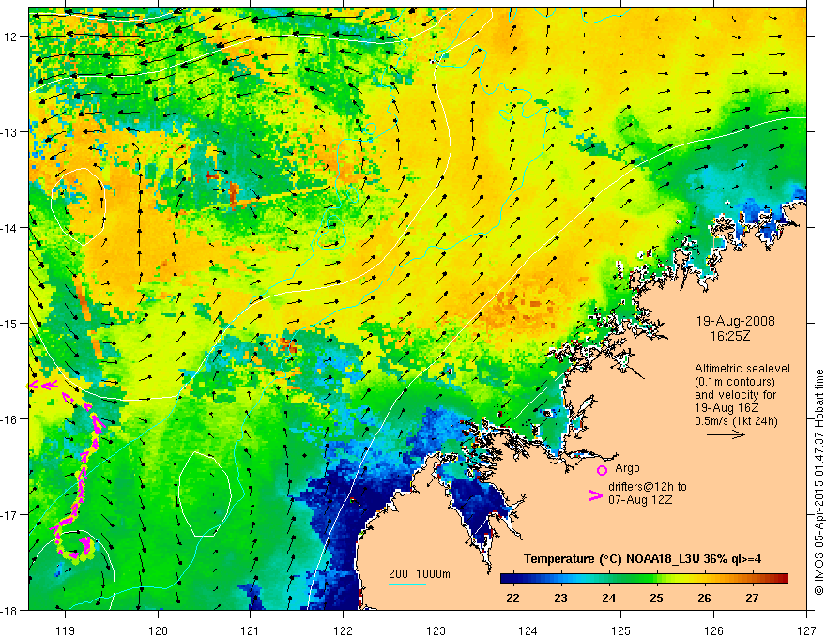Click the latitude axis label '-15'
Image resolution: width=826 pixels, height=638 pixels.
(x=10, y=323)
